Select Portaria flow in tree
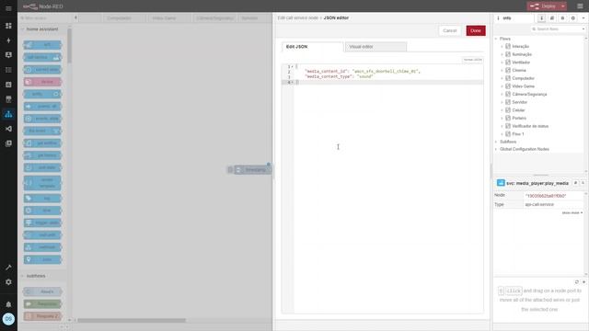This screenshot has height=331, width=589. click(519, 119)
